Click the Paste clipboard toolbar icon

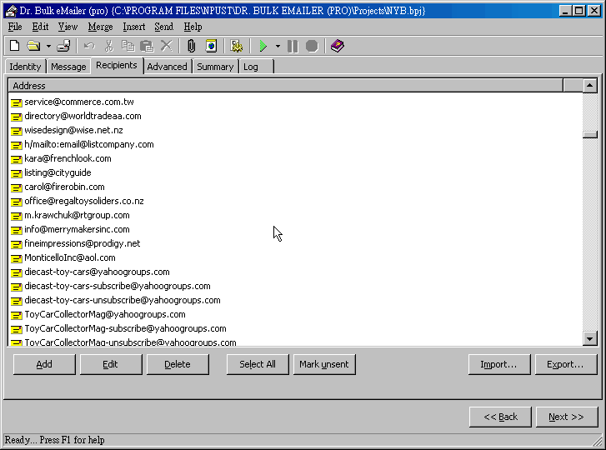click(x=147, y=46)
